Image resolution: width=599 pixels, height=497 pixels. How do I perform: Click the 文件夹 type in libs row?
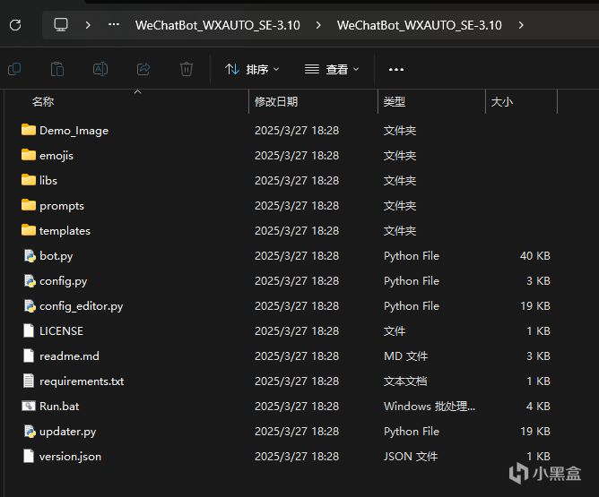pyautogui.click(x=400, y=180)
